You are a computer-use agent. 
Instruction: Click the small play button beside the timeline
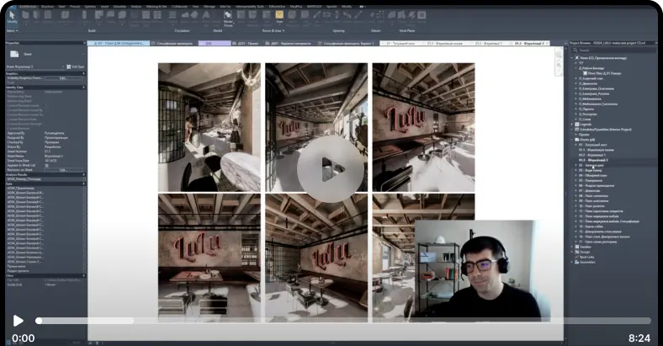(x=18, y=321)
